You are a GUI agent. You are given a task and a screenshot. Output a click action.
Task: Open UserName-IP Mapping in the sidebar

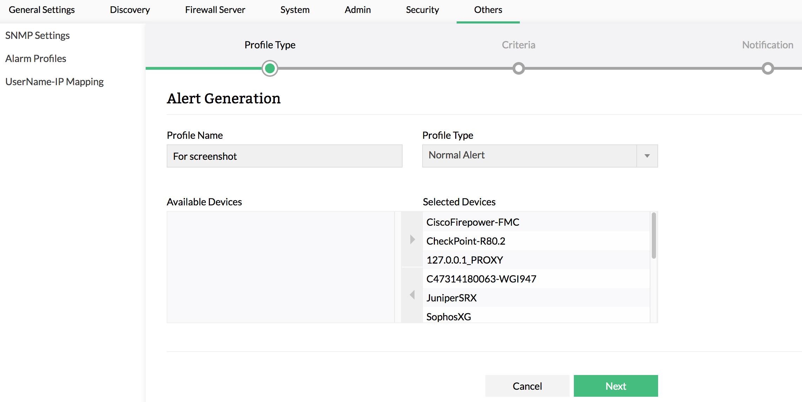coord(54,82)
